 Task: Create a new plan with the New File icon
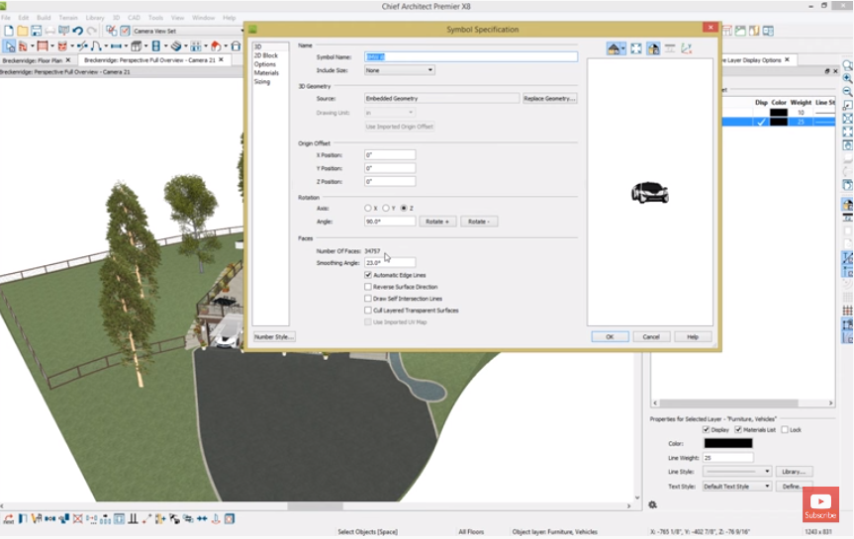(8, 31)
